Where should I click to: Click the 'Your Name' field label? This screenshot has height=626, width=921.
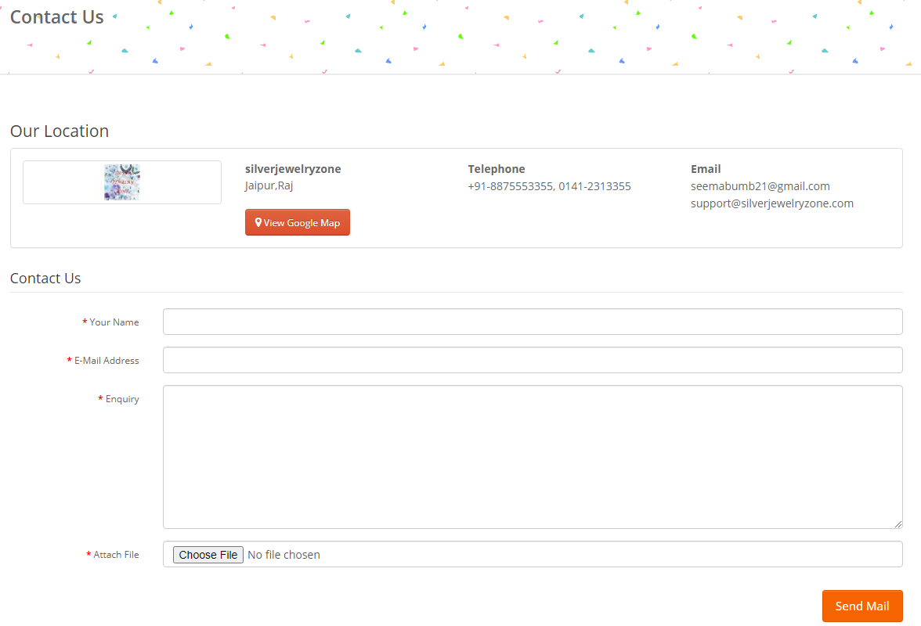[114, 322]
